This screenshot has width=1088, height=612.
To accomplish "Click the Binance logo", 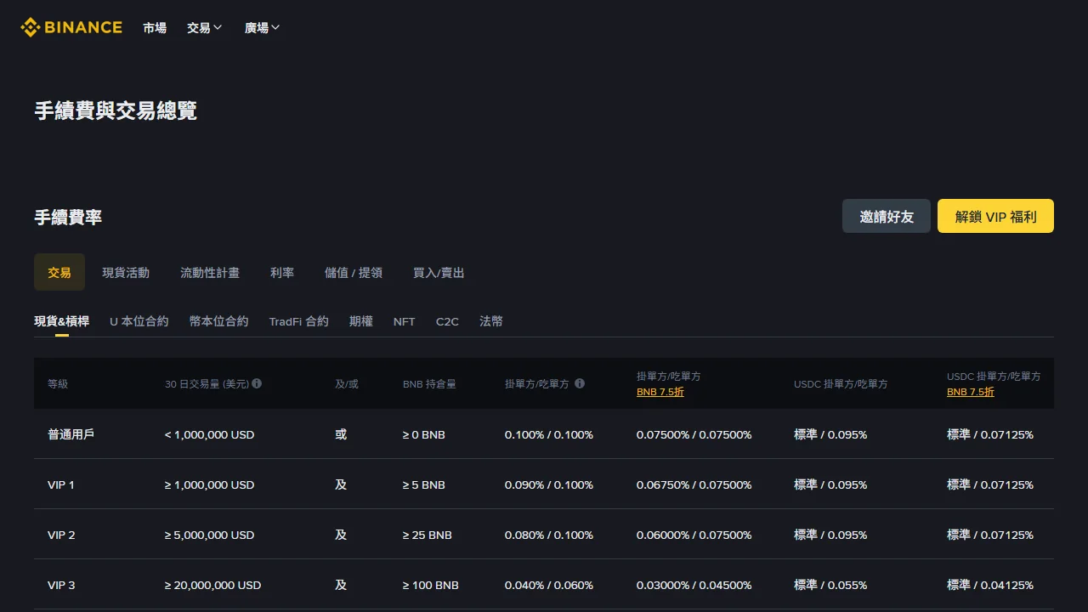I will pyautogui.click(x=71, y=27).
